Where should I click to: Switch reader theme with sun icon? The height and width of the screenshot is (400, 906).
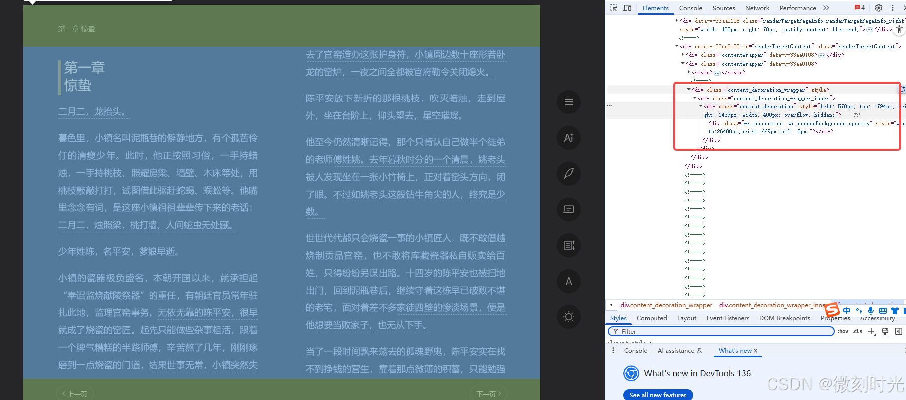[x=569, y=317]
